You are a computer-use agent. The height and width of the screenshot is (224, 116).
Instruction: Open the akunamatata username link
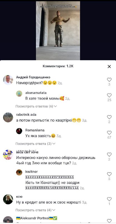tap(36, 93)
